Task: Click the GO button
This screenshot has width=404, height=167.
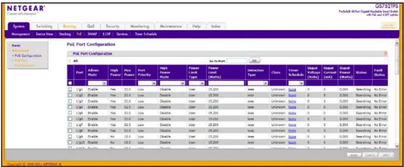Action: coord(254,61)
